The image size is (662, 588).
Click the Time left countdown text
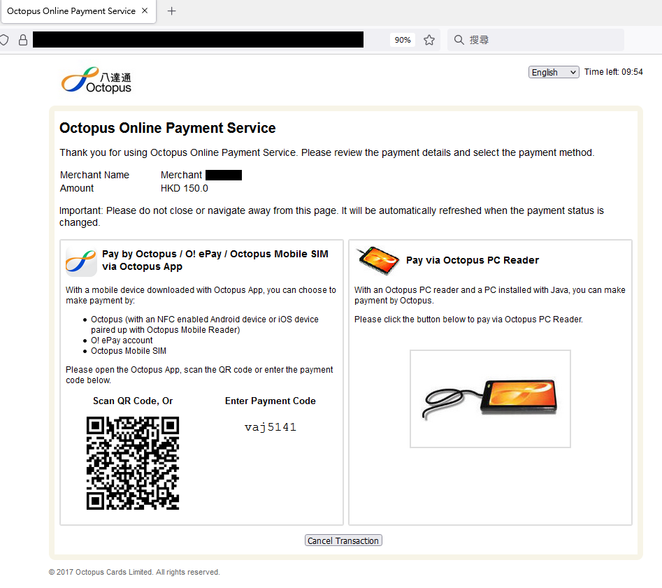coord(614,72)
